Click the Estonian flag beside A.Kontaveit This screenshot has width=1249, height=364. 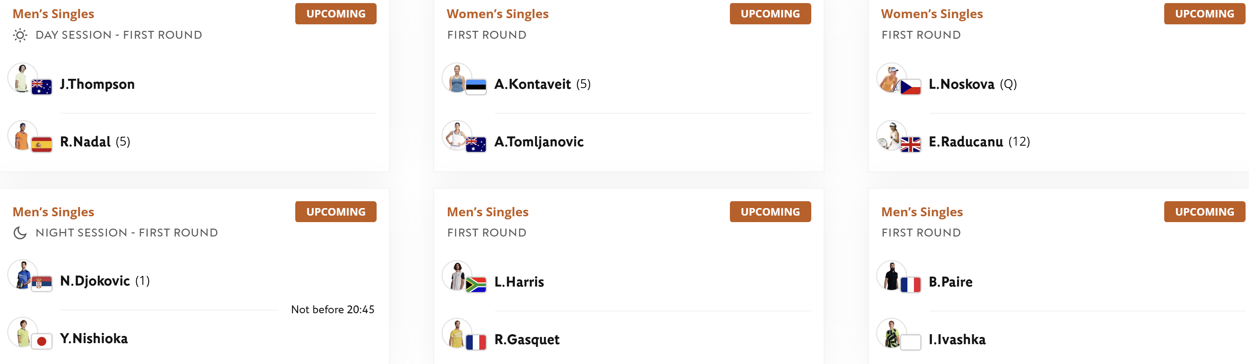point(475,87)
